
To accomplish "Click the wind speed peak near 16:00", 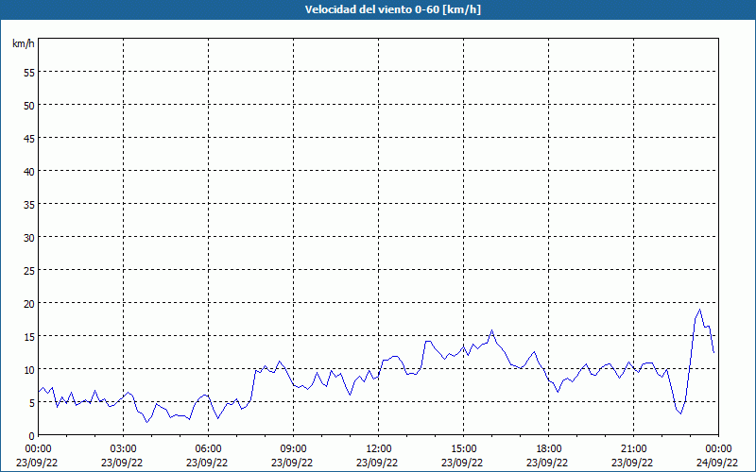I will click(491, 331).
